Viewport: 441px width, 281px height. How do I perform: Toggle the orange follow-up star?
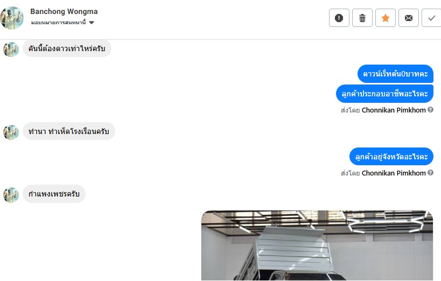point(386,18)
